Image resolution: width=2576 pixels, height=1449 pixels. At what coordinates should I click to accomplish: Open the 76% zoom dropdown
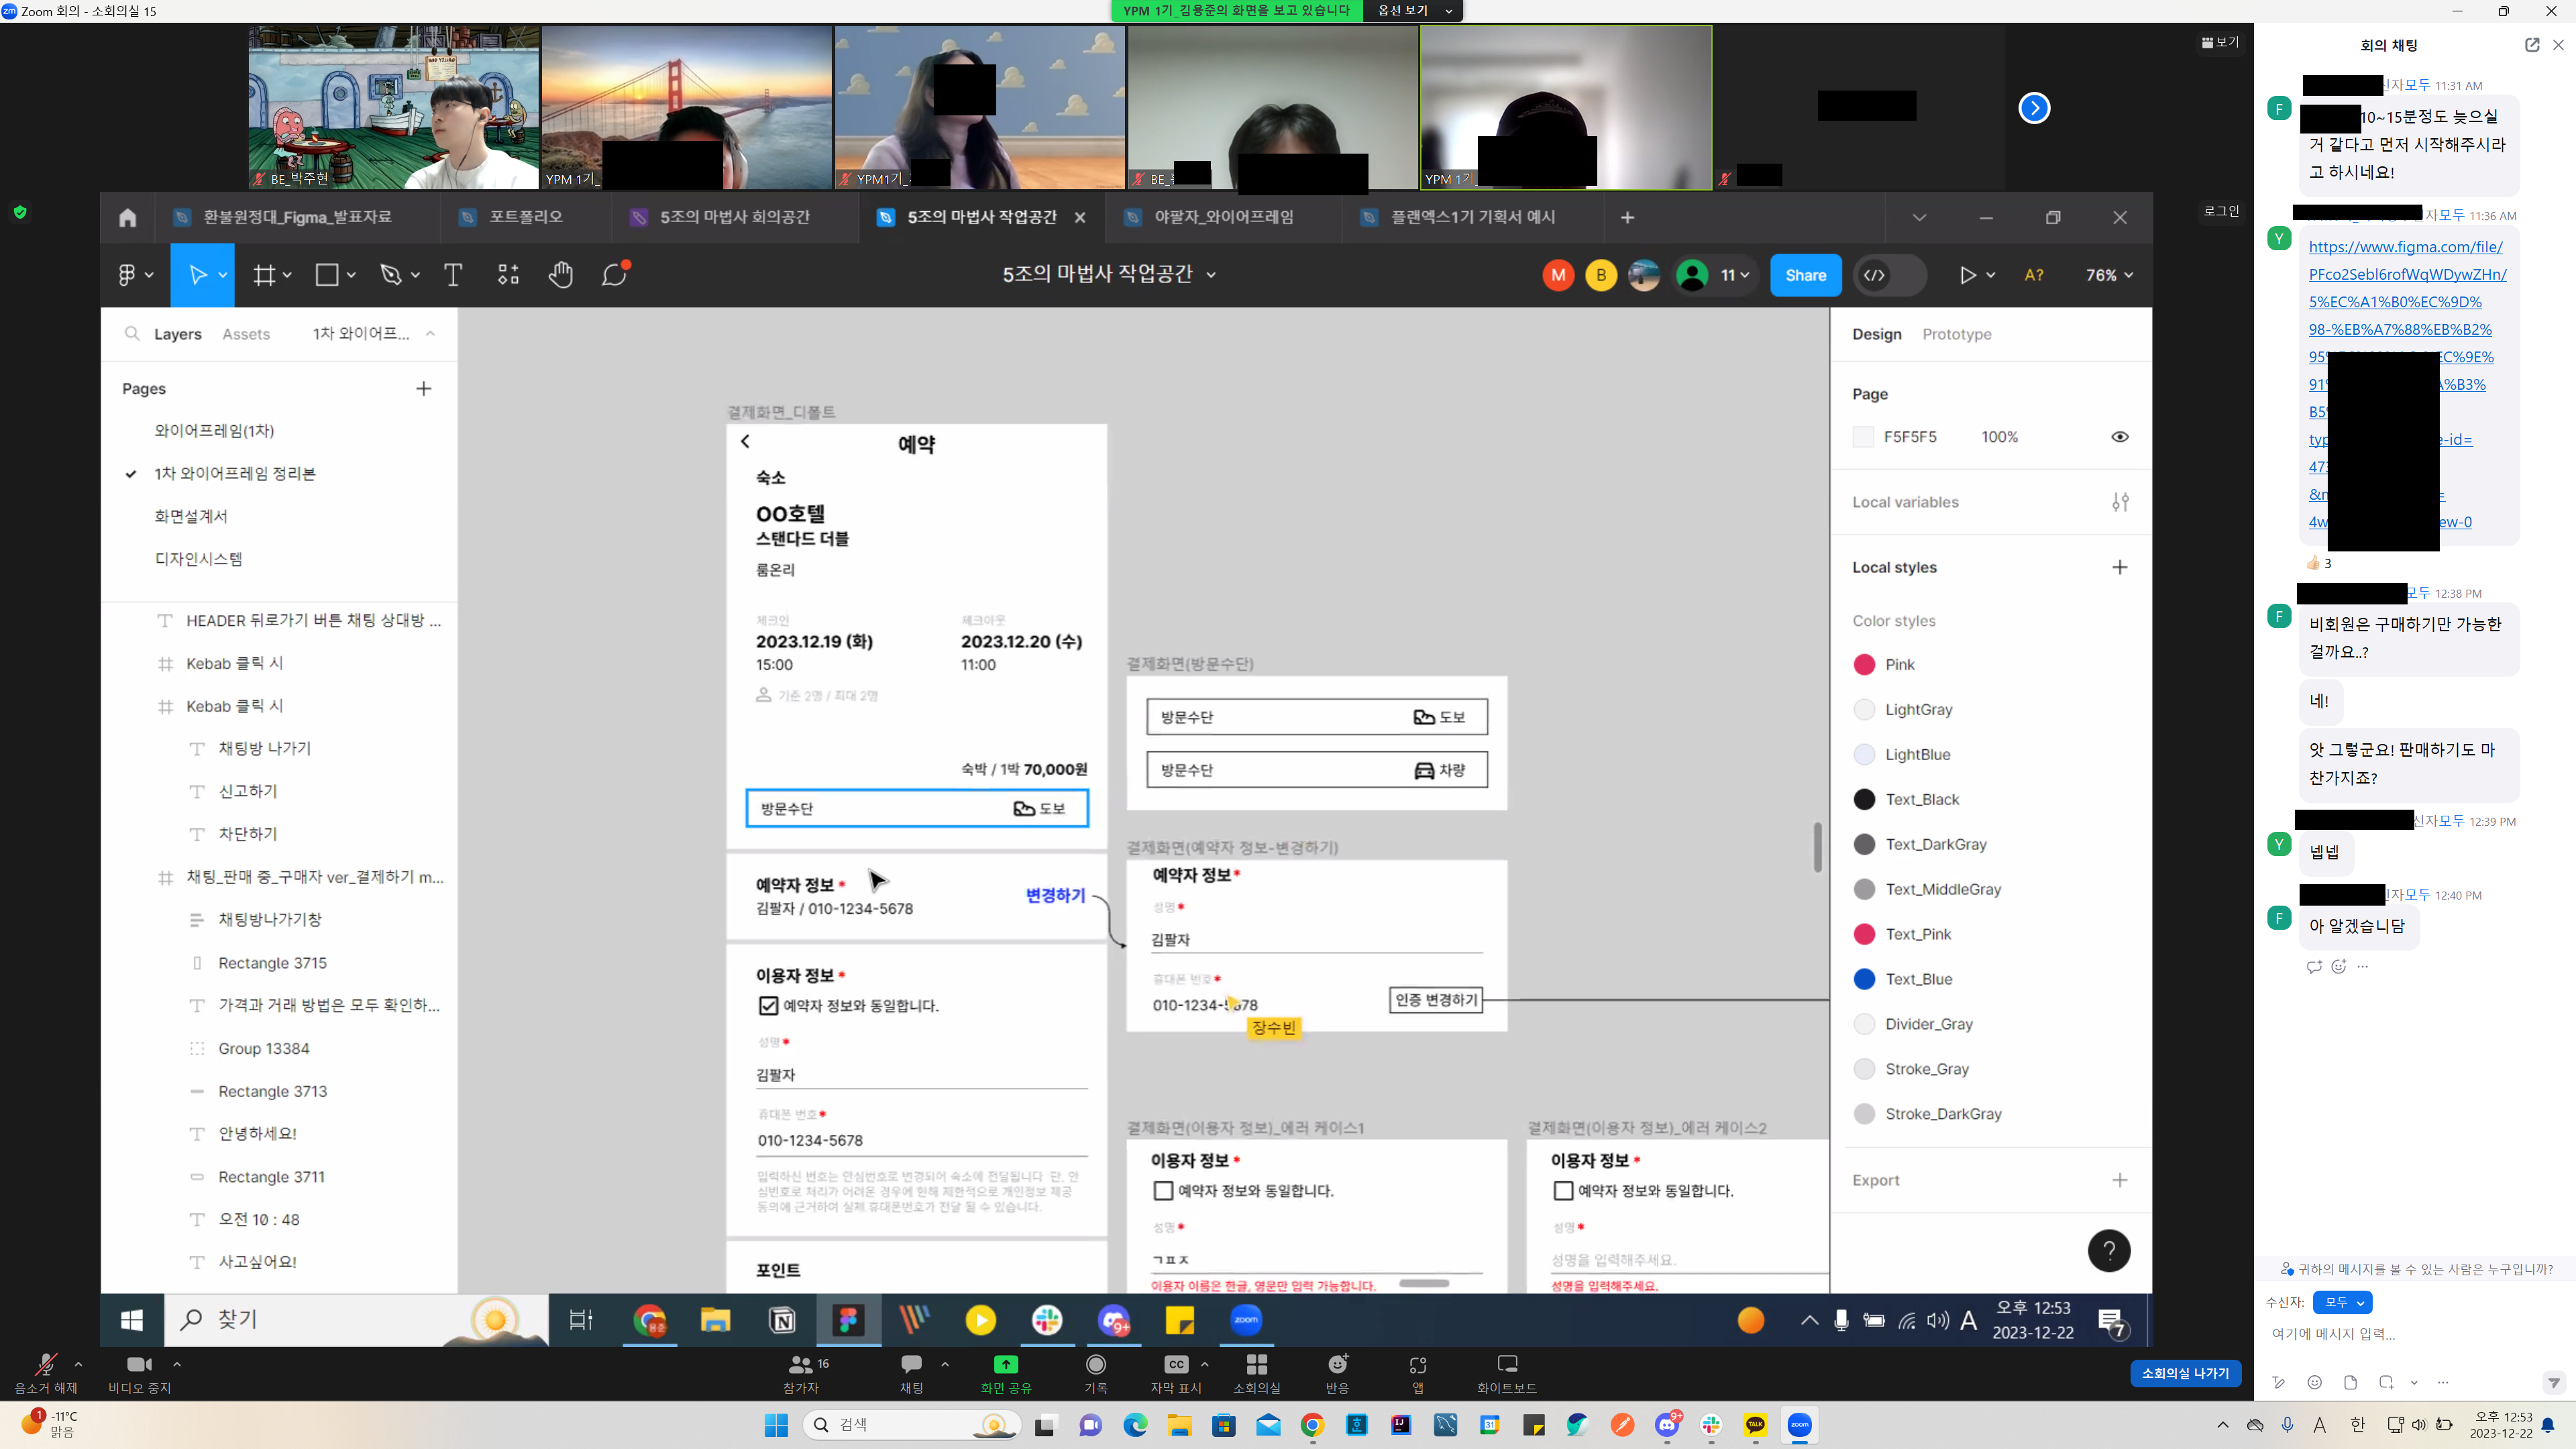coord(2109,275)
